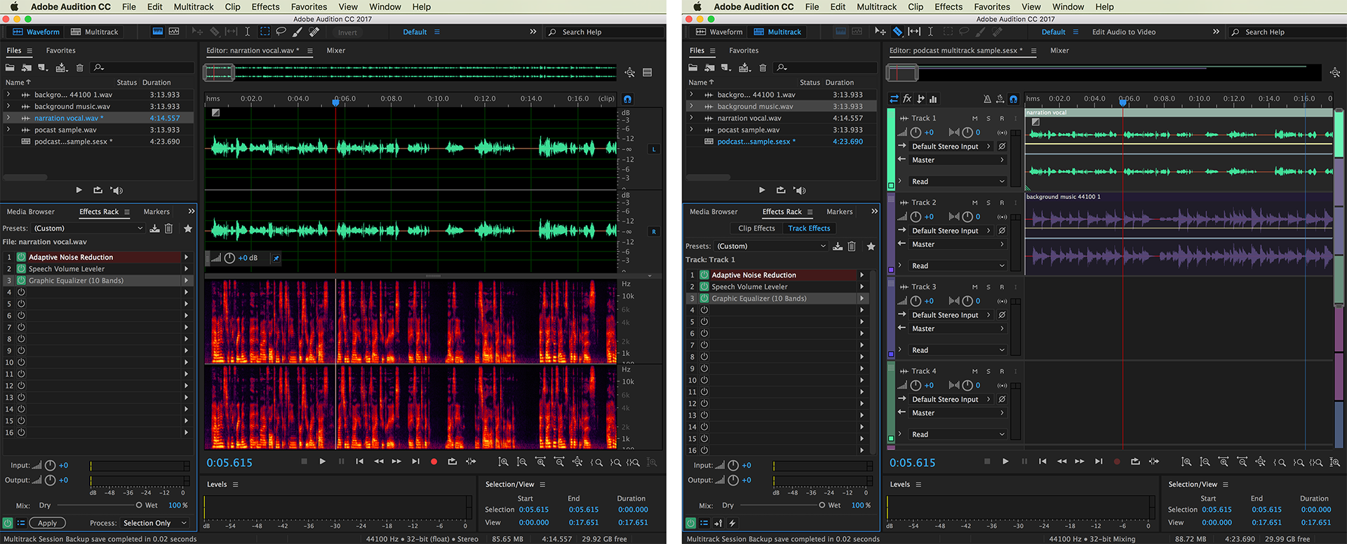Select the Lasso Selection tool in left window

point(281,32)
